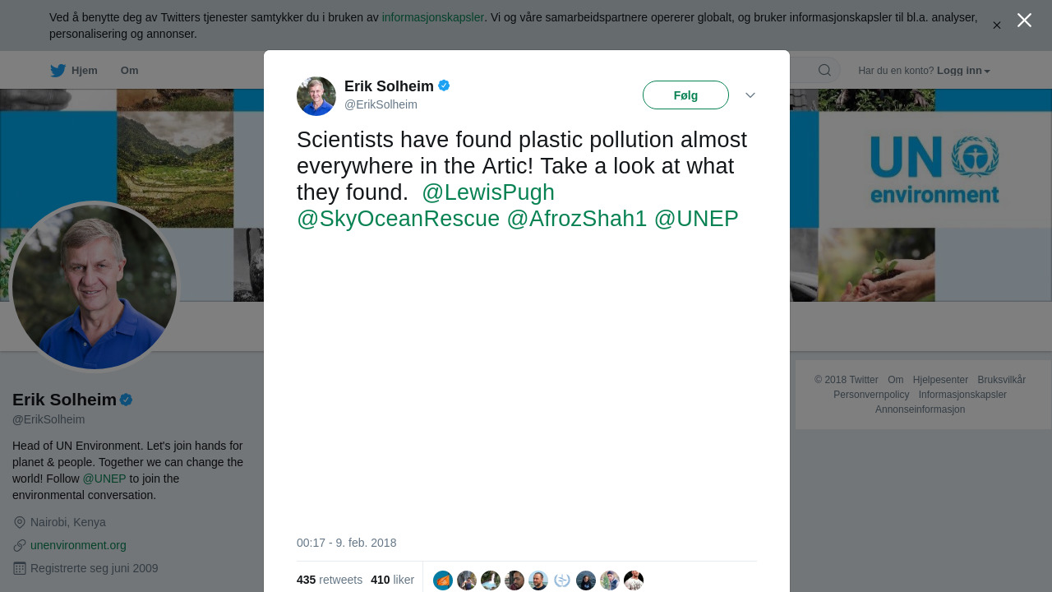
Task: Click the last liker avatar in row
Action: [634, 580]
